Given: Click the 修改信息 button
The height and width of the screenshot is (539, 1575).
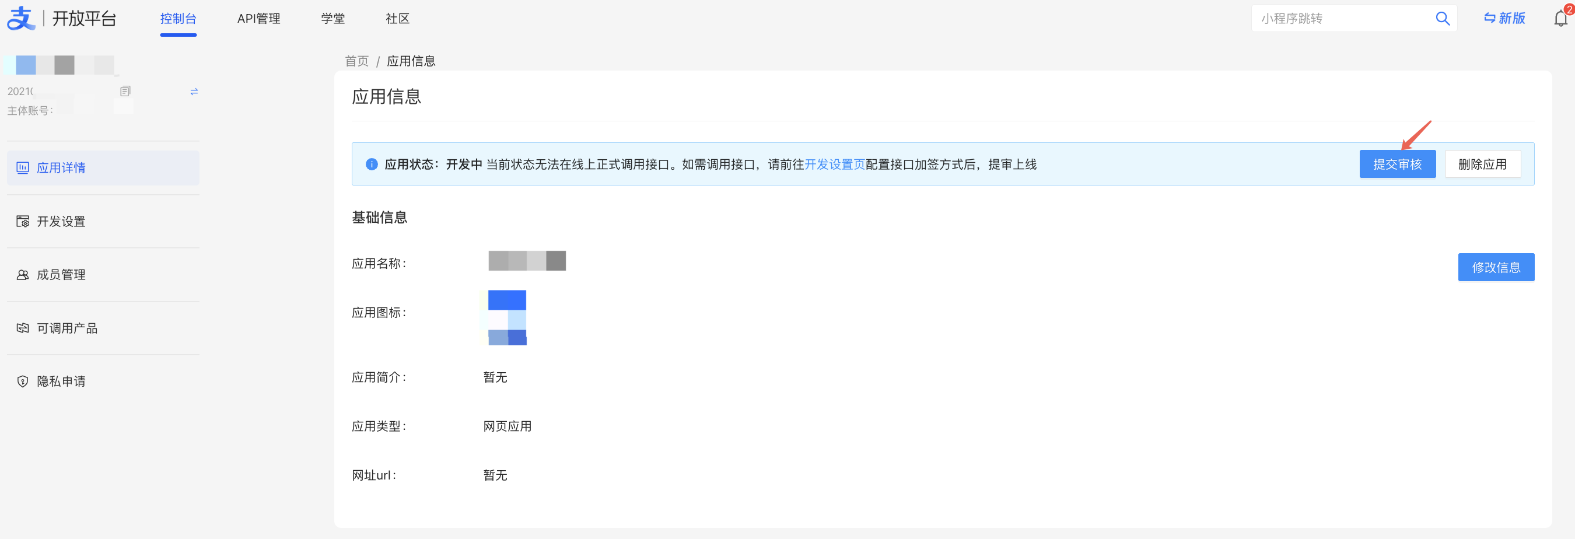Looking at the screenshot, I should [x=1496, y=267].
